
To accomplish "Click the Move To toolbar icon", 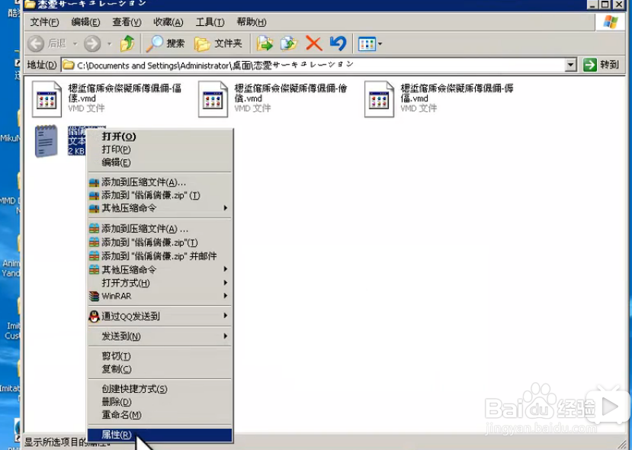I will pyautogui.click(x=265, y=43).
